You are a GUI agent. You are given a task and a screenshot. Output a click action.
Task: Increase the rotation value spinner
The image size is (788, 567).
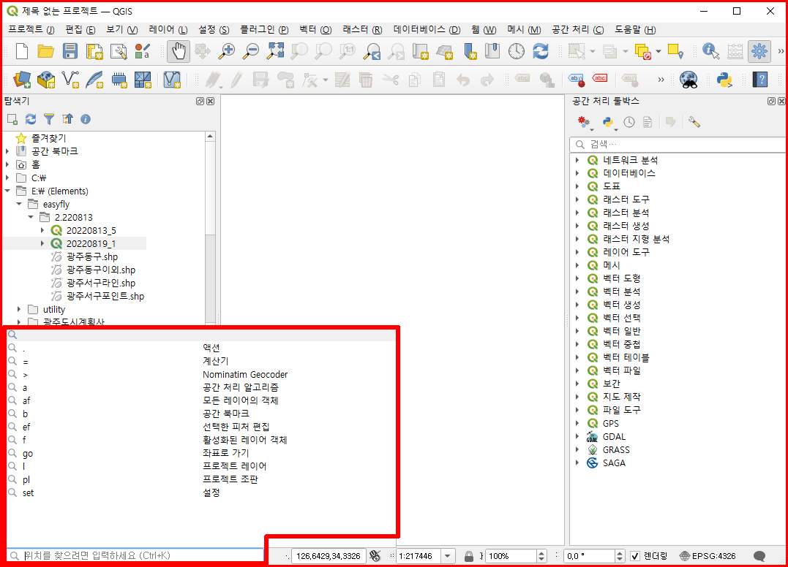pos(619,553)
